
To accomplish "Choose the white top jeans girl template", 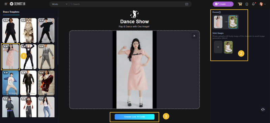I will pos(46,107).
